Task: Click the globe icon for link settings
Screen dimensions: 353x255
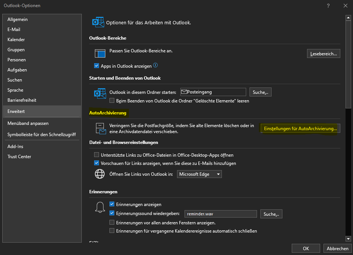Action: [100, 174]
